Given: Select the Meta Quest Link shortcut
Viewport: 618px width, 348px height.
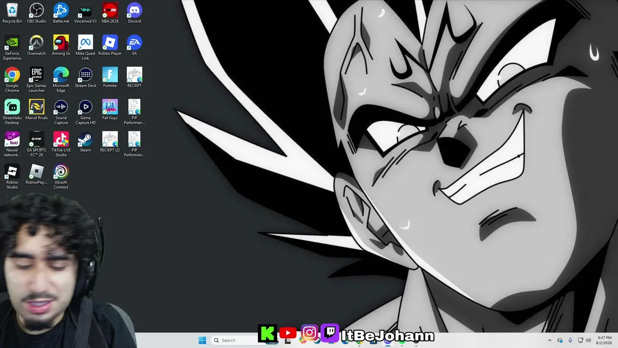Looking at the screenshot, I should coord(85,48).
